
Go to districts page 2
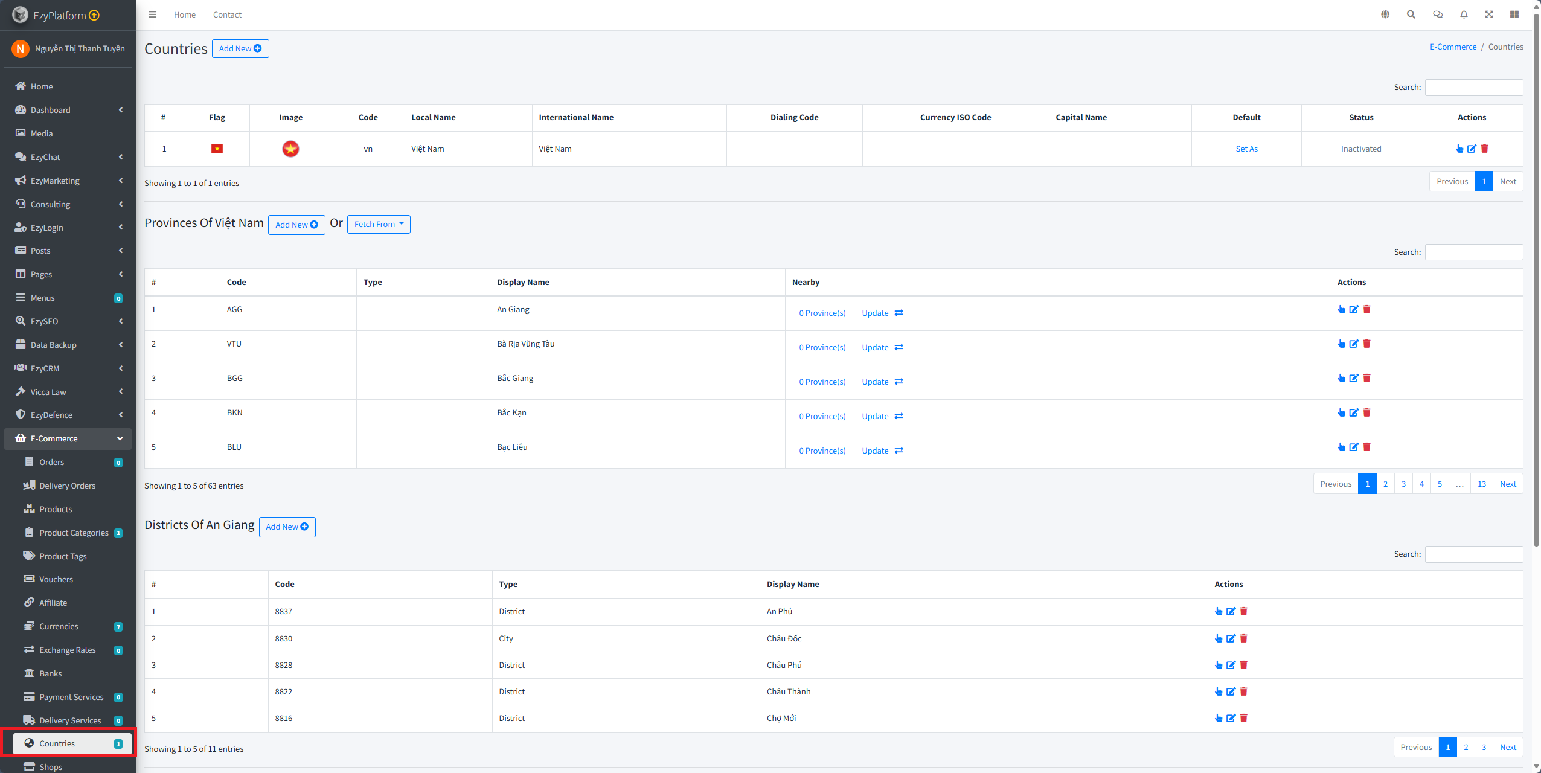pyautogui.click(x=1466, y=747)
